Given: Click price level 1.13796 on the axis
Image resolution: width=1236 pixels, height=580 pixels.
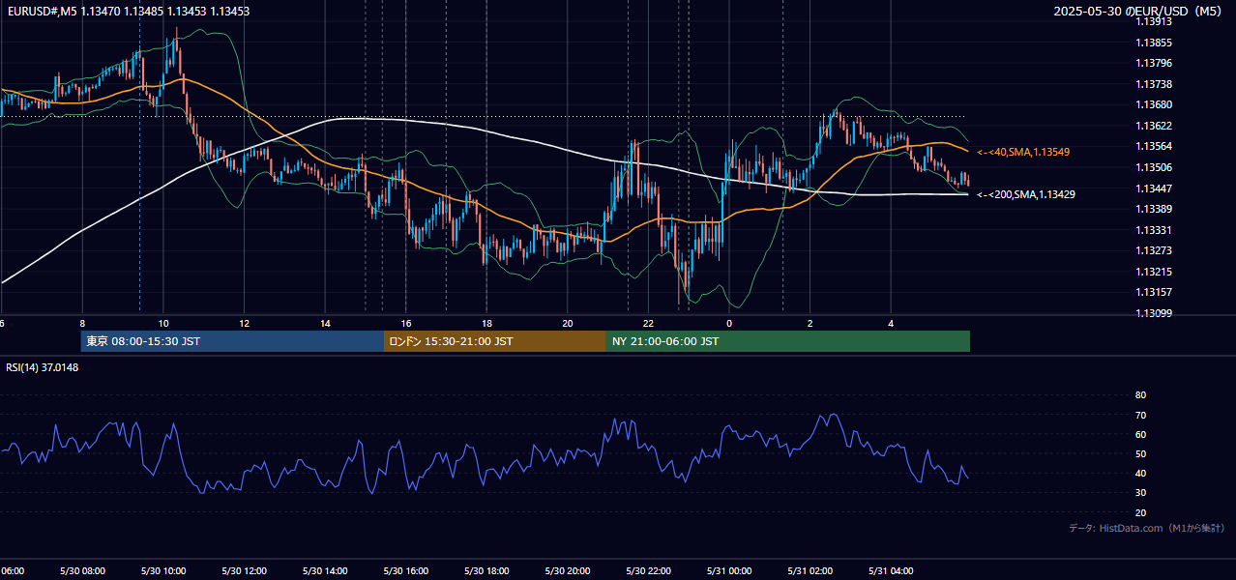Looking at the screenshot, I should pos(1154,64).
